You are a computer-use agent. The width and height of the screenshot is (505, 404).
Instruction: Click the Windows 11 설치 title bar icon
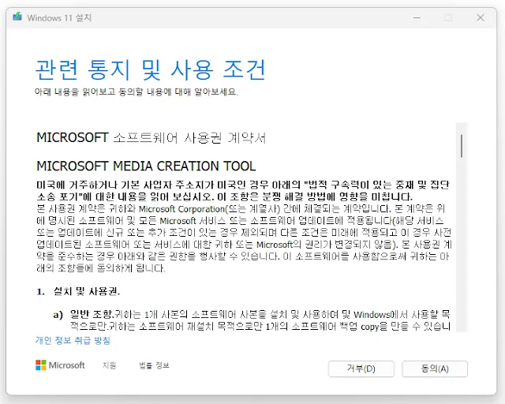click(x=17, y=17)
